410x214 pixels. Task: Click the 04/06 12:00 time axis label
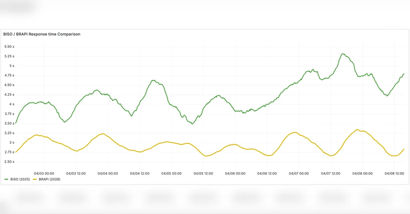click(x=267, y=173)
